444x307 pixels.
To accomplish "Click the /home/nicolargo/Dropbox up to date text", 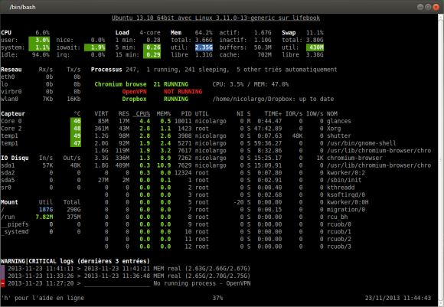I will 273,99.
